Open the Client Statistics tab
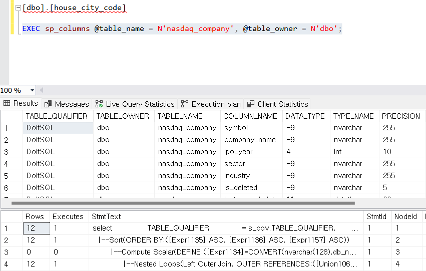 click(x=277, y=104)
